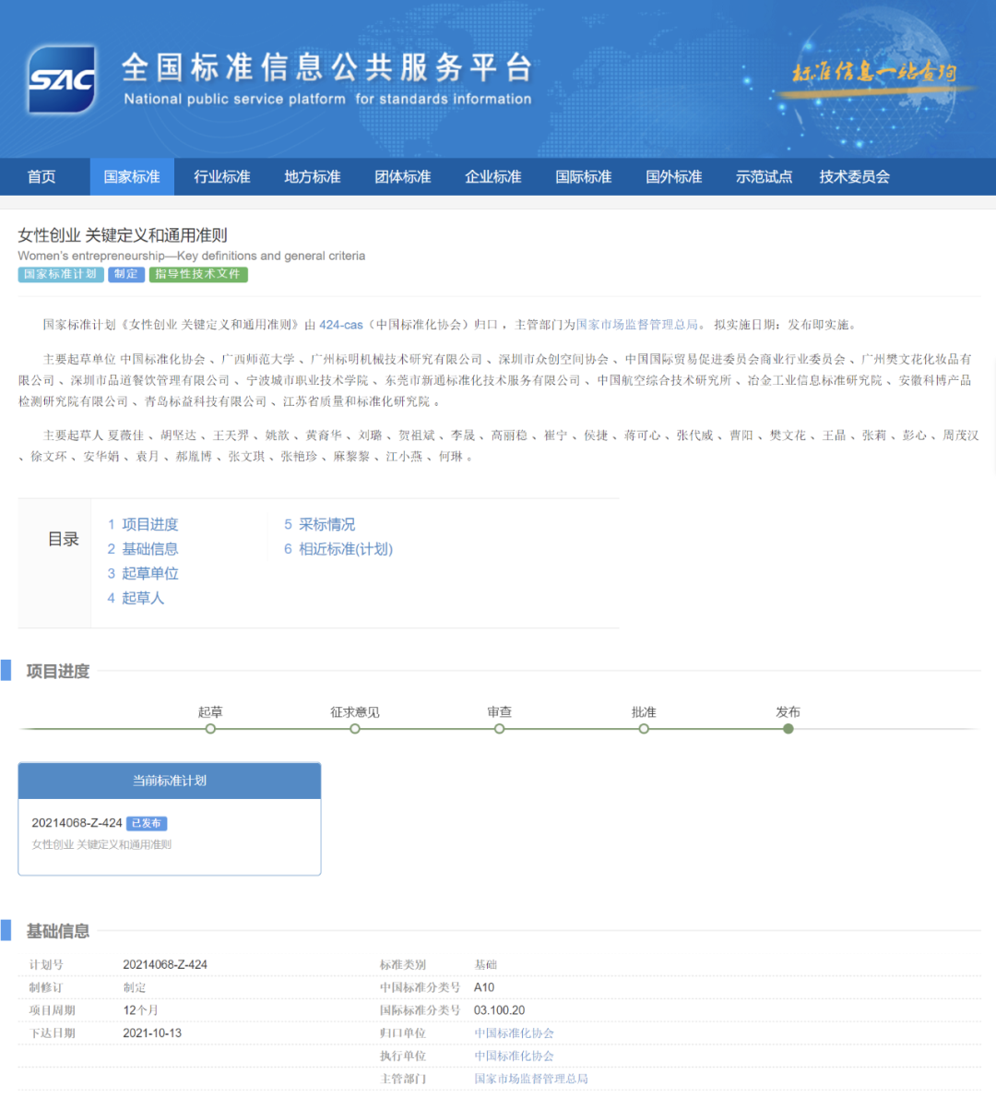This screenshot has width=996, height=1098.
Task: Click the 424-cas committee link
Action: click(341, 325)
